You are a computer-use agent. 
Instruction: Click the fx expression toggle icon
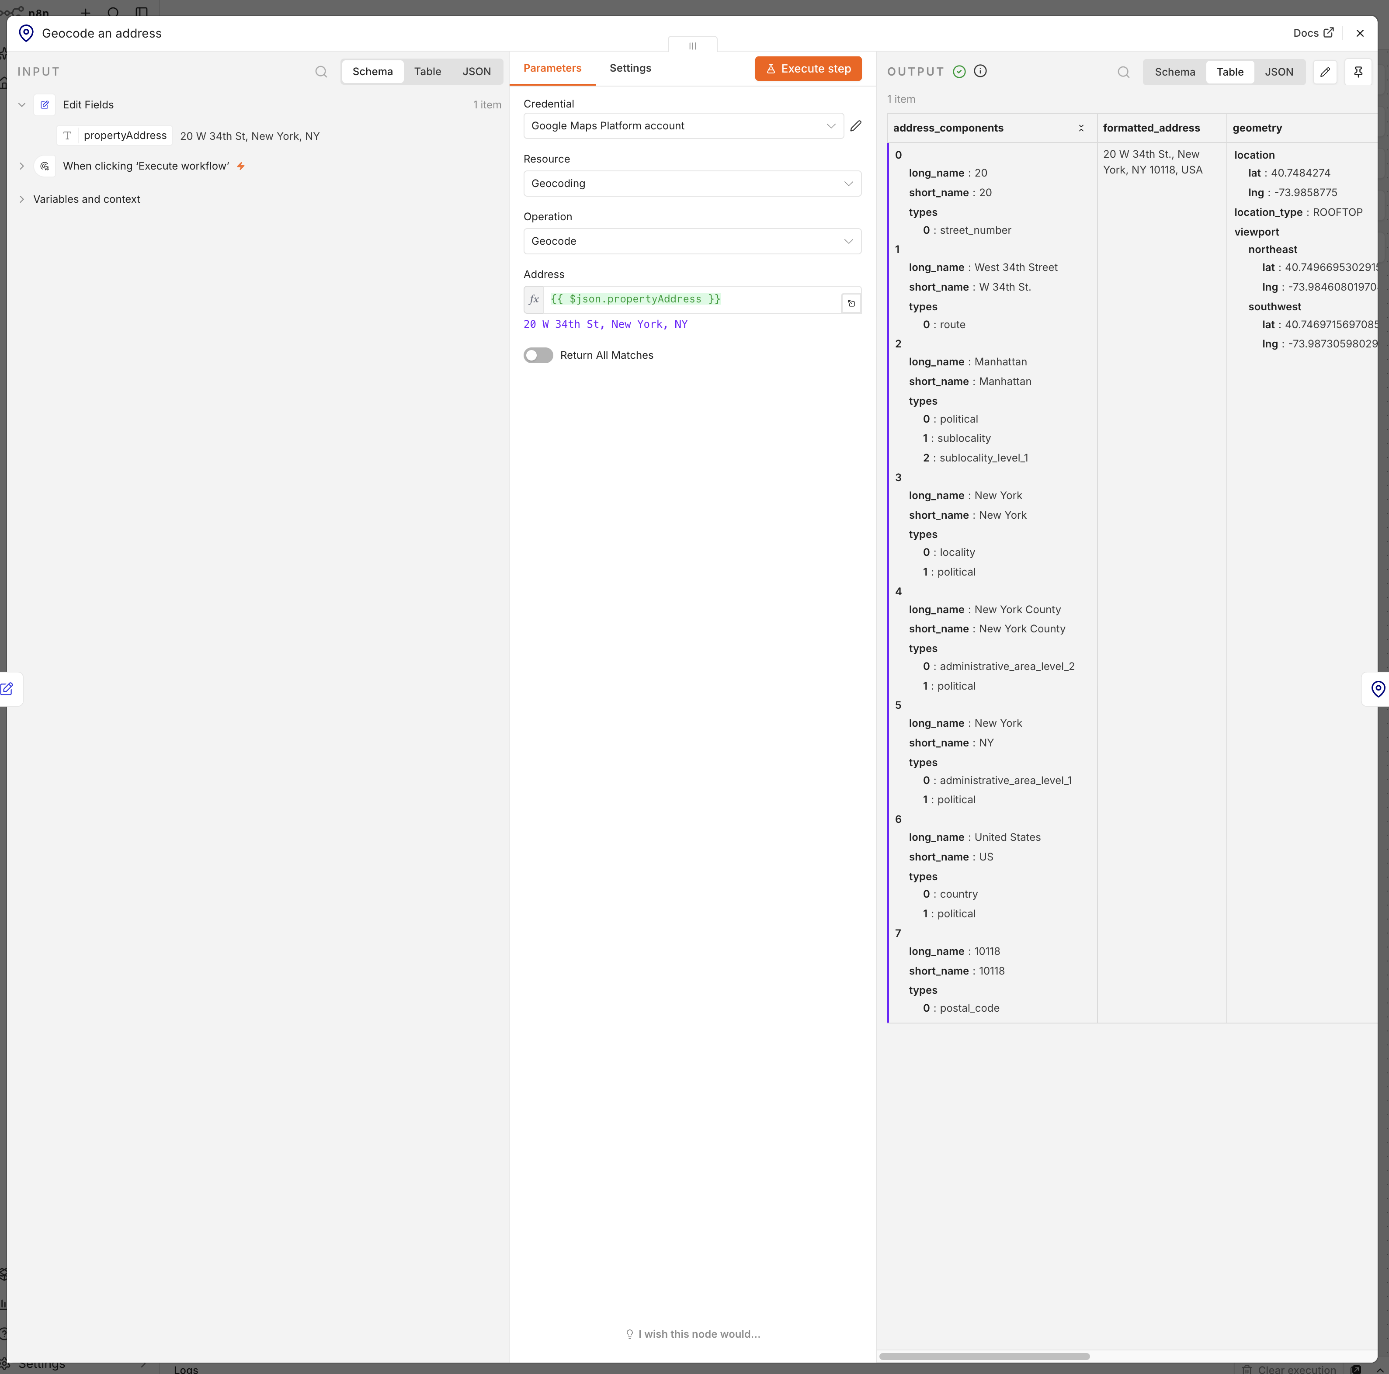tap(534, 300)
